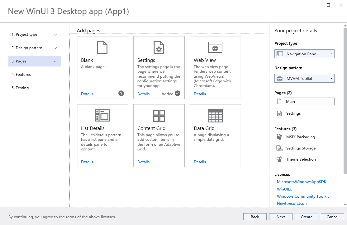The image size is (347, 225).
Task: Open Details for the Web View page
Action: click(x=200, y=94)
